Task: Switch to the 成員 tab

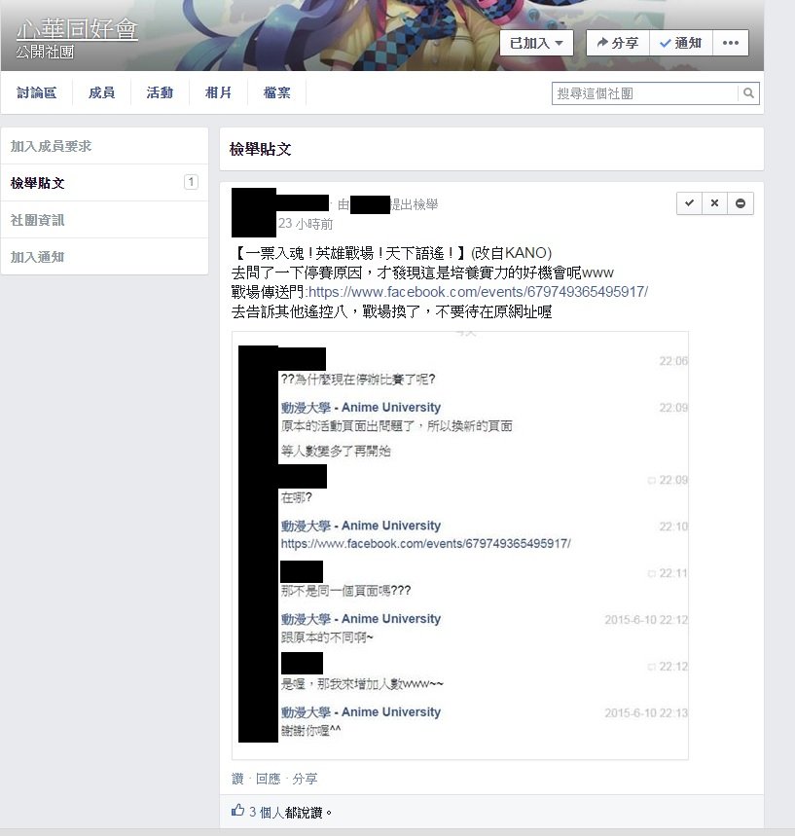Action: [x=101, y=92]
